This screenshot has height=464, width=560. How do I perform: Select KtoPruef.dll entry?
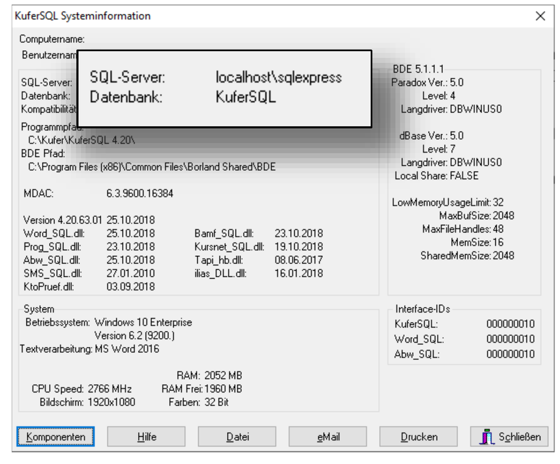click(49, 286)
